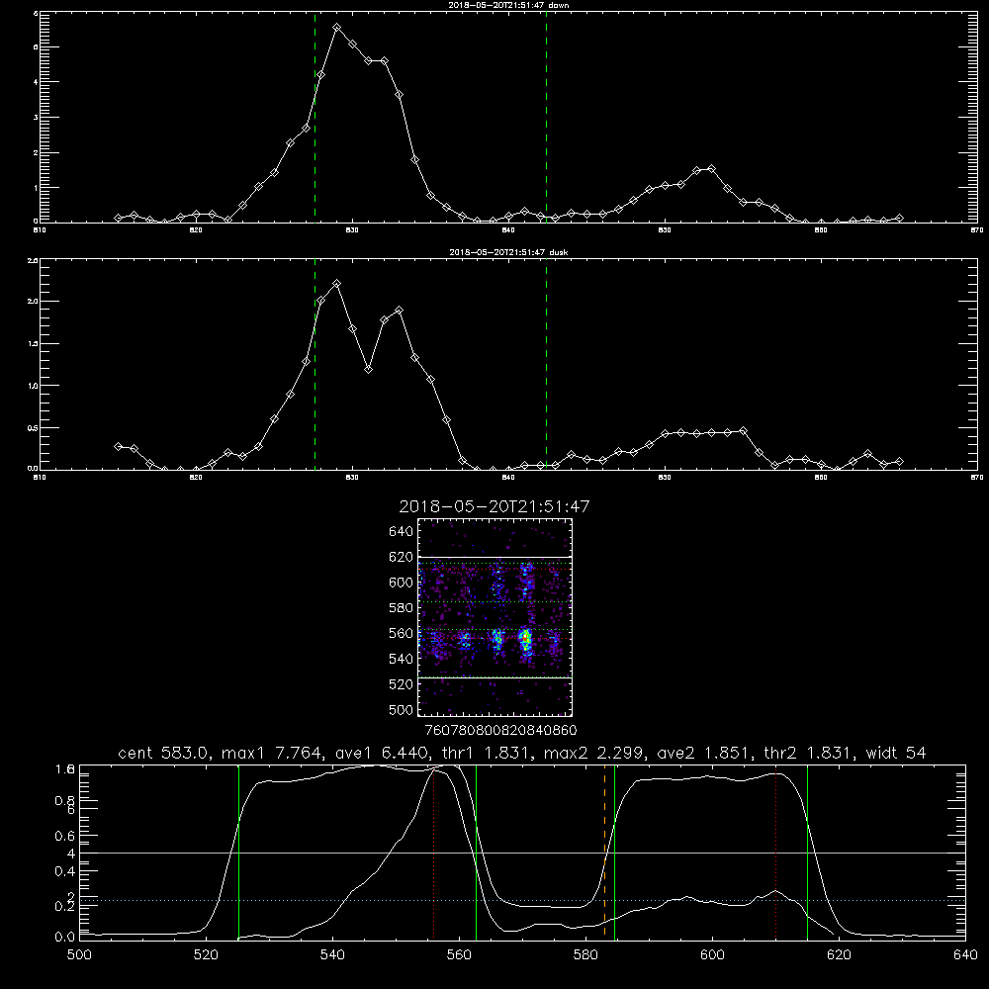Click the heatmap x-axis tick label string
The width and height of the screenshot is (989, 989).
click(x=500, y=731)
